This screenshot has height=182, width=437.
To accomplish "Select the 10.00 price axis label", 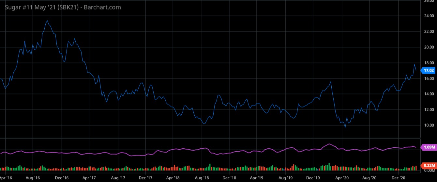I will point(428,125).
